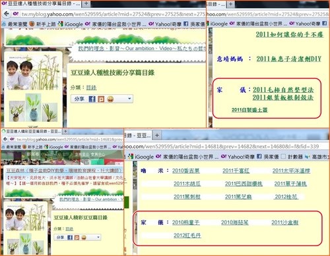This screenshot has height=256, width=330.
Task: Expand share dropdown arrow under 精彩豆豆篇目錄
Action: 98,237
